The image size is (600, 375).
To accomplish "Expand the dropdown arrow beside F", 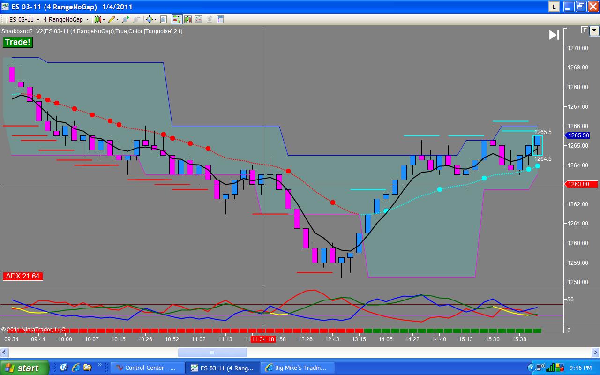I will pyautogui.click(x=594, y=31).
